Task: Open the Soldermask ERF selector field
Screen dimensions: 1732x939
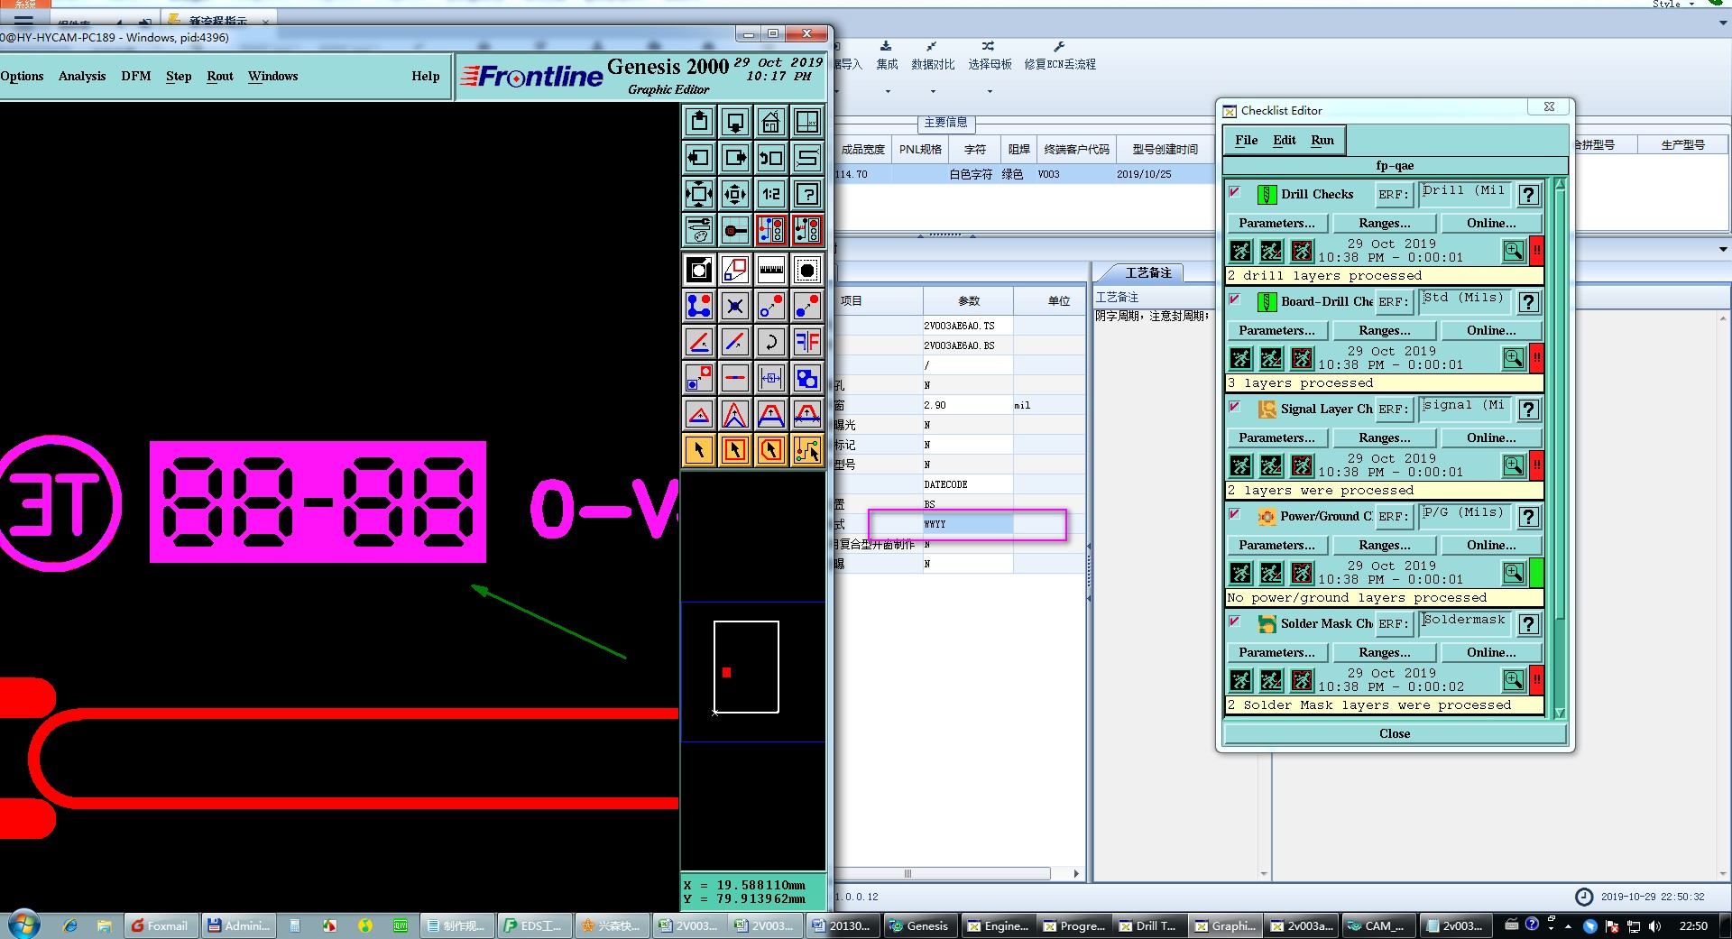Action: point(1465,623)
